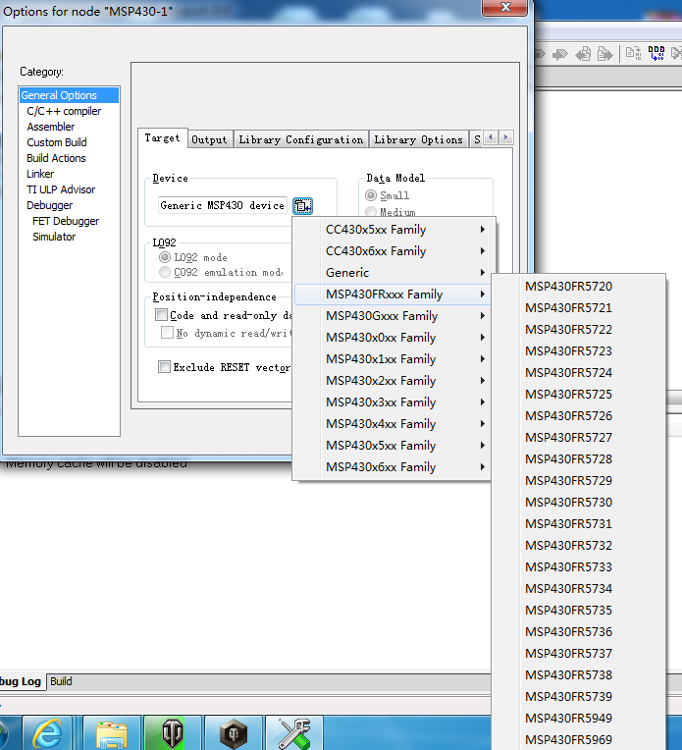This screenshot has width=682, height=750.
Task: Switch to the Debug Log tab
Action: [21, 681]
